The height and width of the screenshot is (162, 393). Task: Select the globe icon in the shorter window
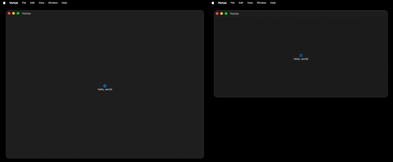tap(301, 55)
